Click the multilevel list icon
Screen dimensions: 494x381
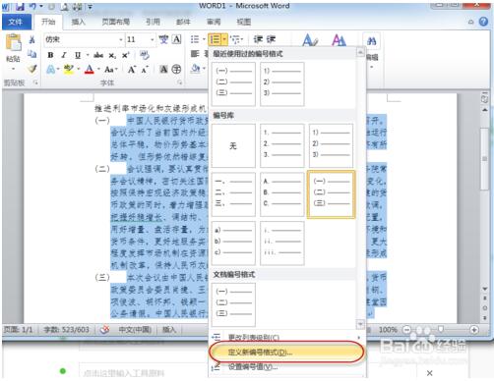pos(234,39)
